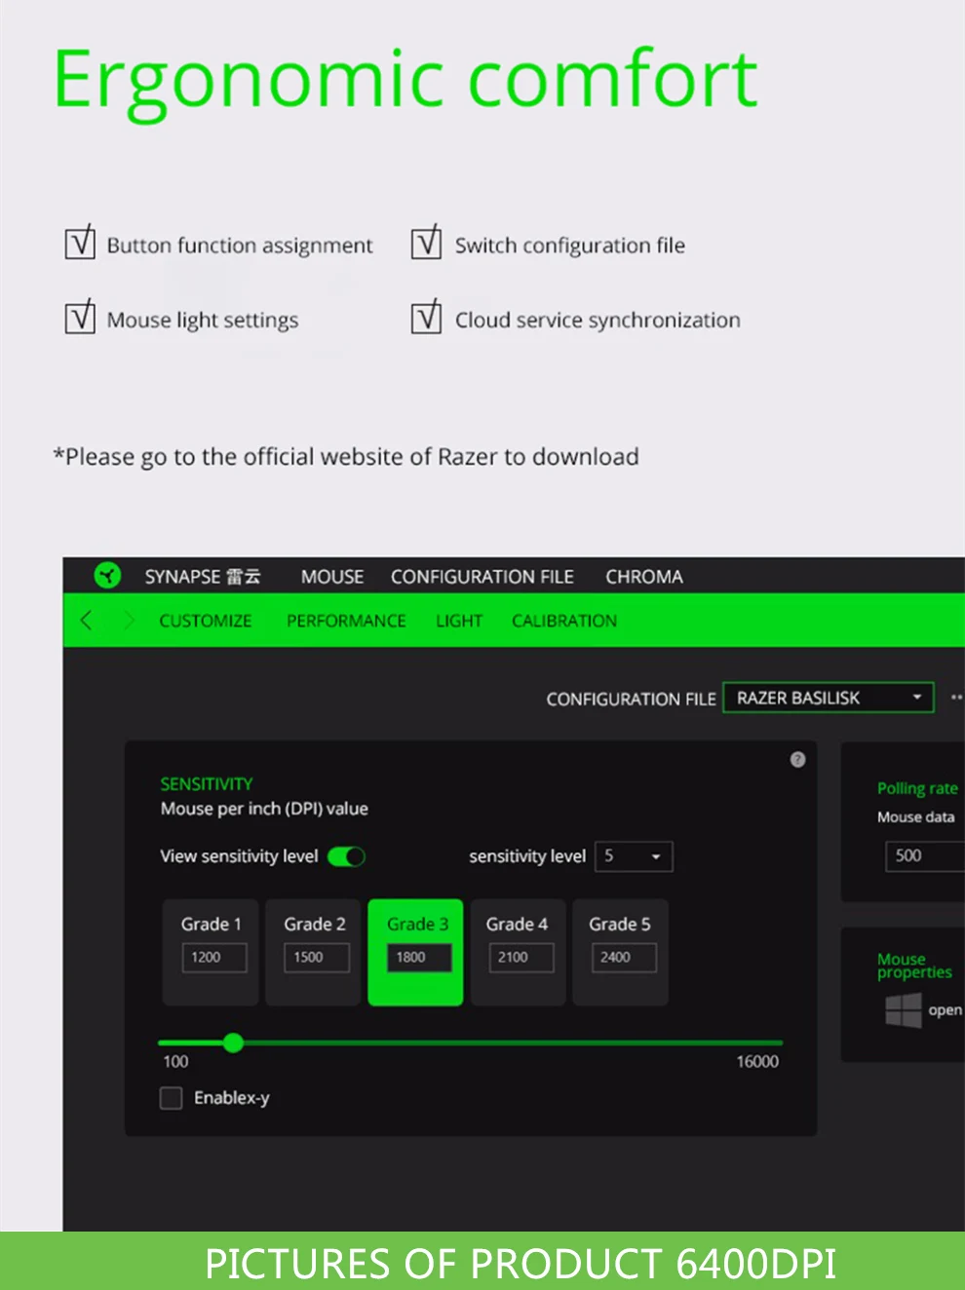965x1290 pixels.
Task: Open the polling rate 500 dropdown
Action: click(925, 855)
